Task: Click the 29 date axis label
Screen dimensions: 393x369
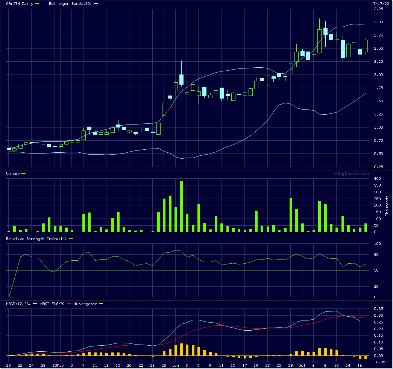Action: click(290, 366)
